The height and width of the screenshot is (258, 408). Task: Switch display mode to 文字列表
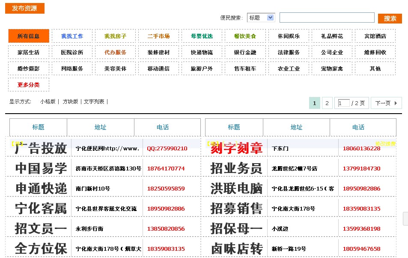[94, 102]
